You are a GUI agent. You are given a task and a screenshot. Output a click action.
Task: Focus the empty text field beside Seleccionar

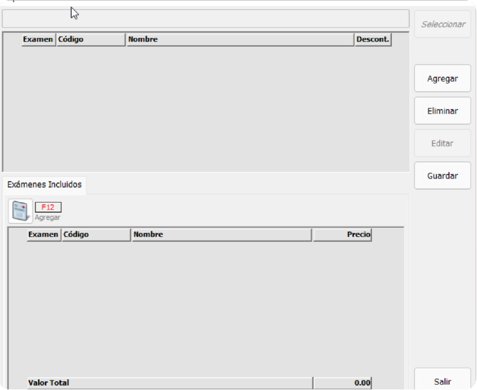click(x=205, y=19)
